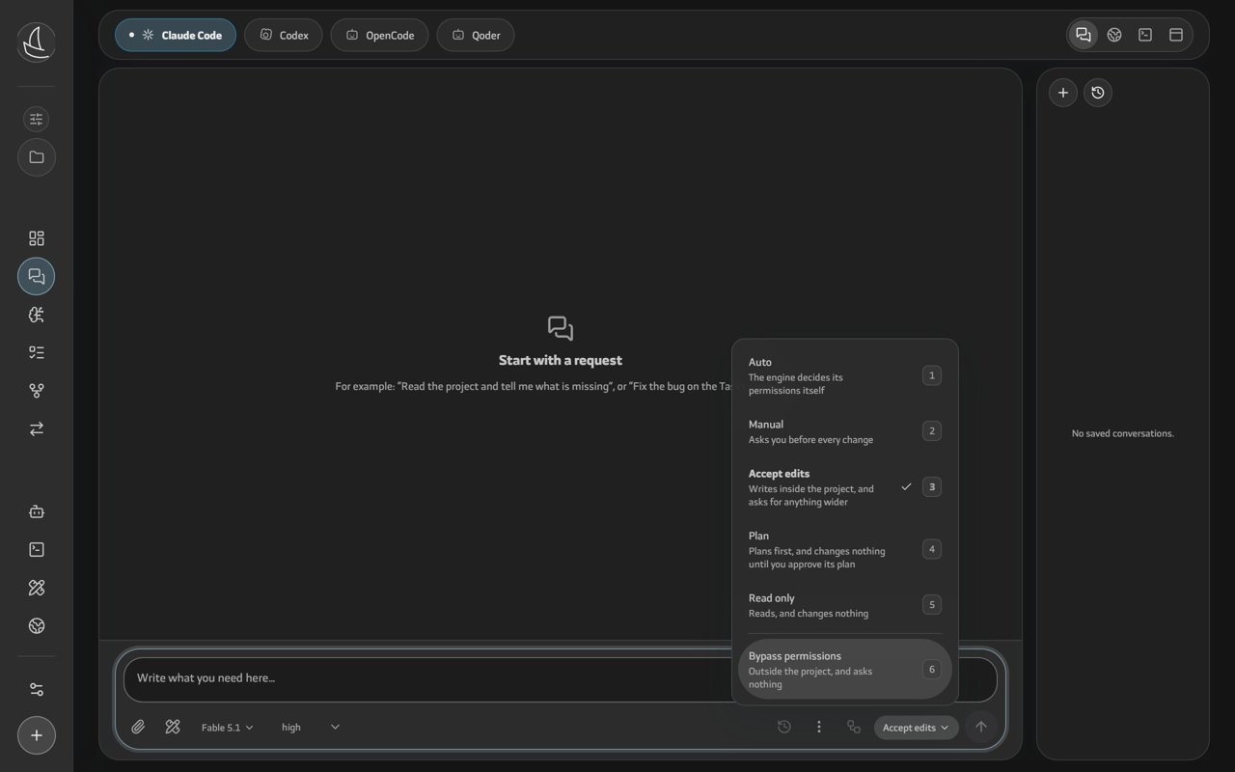Open the checklist tasks icon in the sidebar
1235x772 pixels.
[37, 352]
